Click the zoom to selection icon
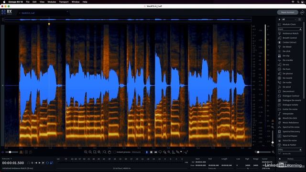Image resolution: width=306 pixels, height=172 pixels. tap(95, 152)
